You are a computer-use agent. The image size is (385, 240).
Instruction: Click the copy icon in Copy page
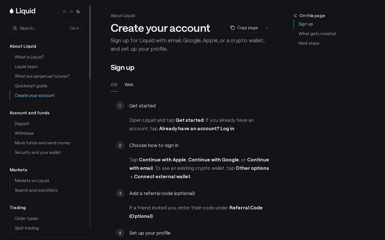pyautogui.click(x=233, y=28)
